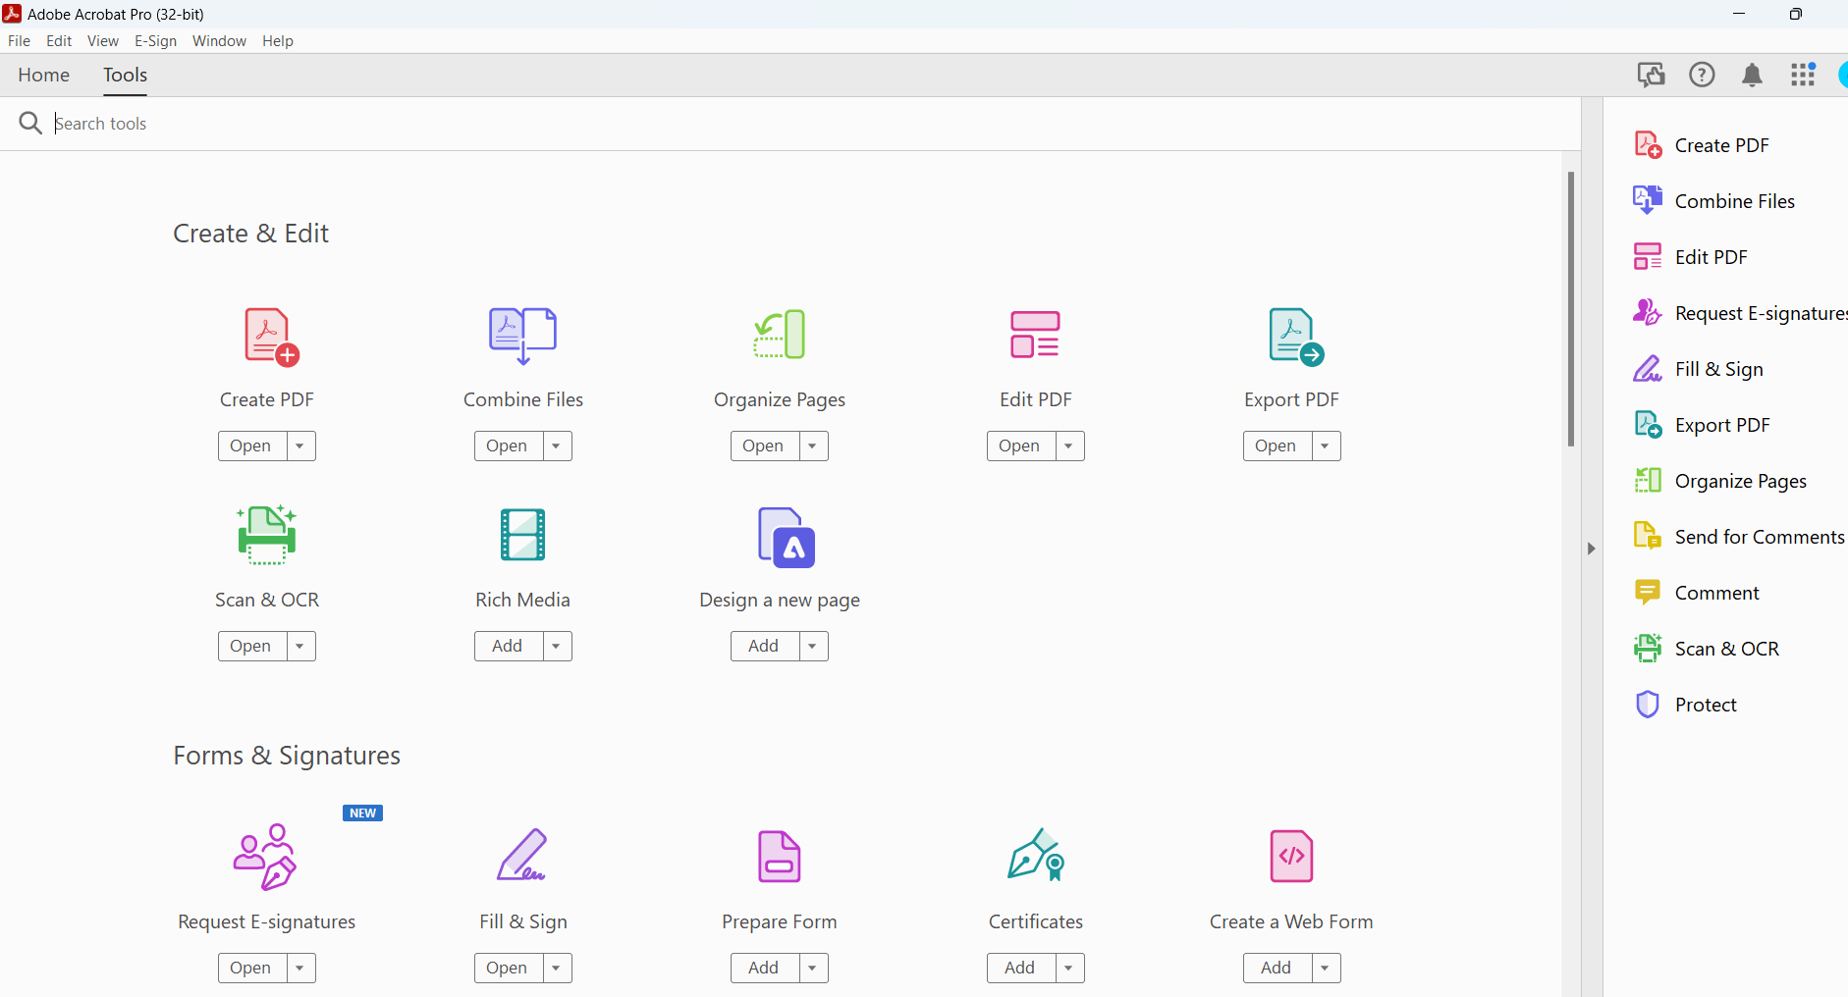Click Open button under Fill & Sign
The width and height of the screenshot is (1848, 997).
(508, 968)
